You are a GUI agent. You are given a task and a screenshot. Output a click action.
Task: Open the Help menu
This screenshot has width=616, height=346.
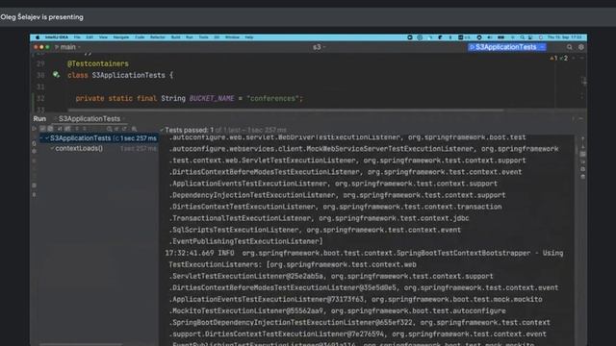[x=249, y=37]
